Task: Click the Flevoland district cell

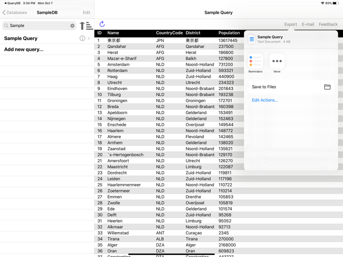Action: (195, 137)
